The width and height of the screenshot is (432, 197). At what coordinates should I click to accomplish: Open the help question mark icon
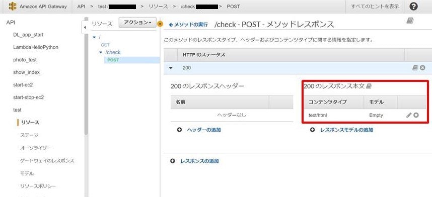click(413, 7)
